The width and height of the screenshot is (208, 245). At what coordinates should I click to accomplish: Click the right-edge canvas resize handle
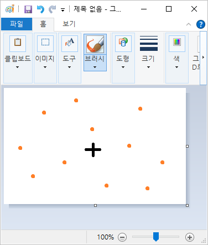[187, 146]
